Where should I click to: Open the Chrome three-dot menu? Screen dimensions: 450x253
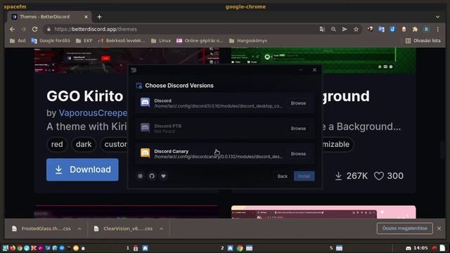tap(437, 30)
